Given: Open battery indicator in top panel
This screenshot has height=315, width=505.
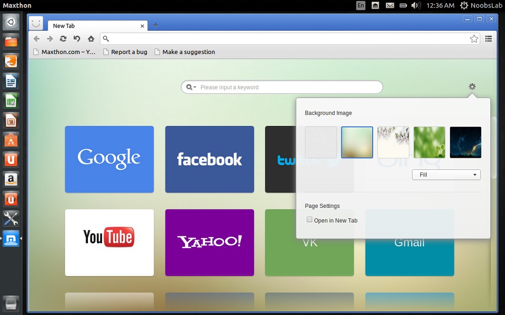Looking at the screenshot, I should pyautogui.click(x=403, y=6).
